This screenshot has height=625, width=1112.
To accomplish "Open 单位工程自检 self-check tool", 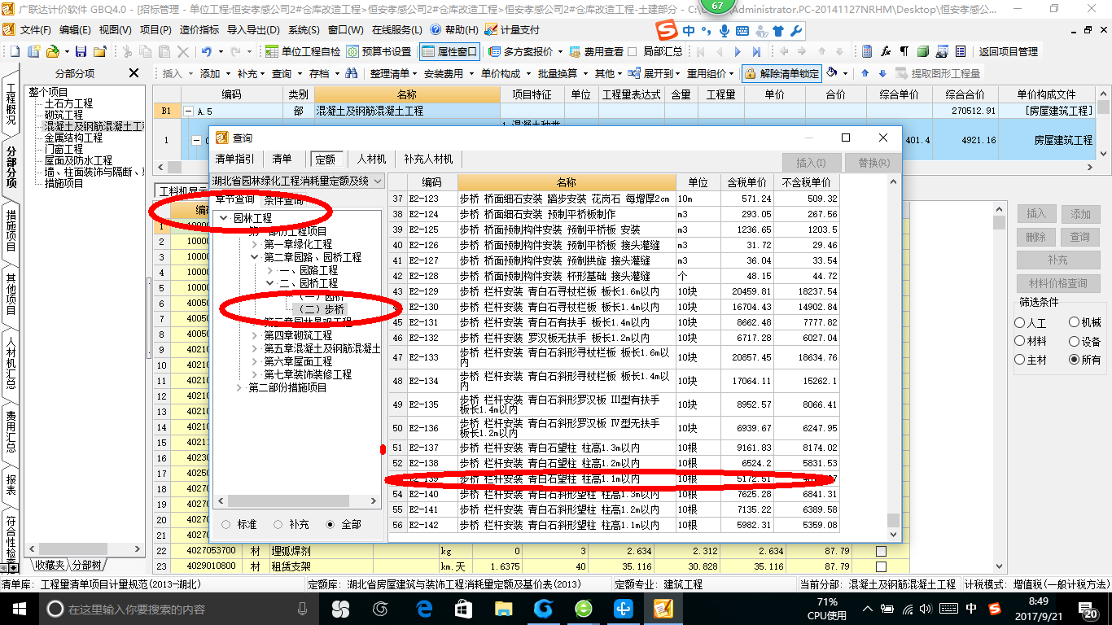I will coord(303,51).
